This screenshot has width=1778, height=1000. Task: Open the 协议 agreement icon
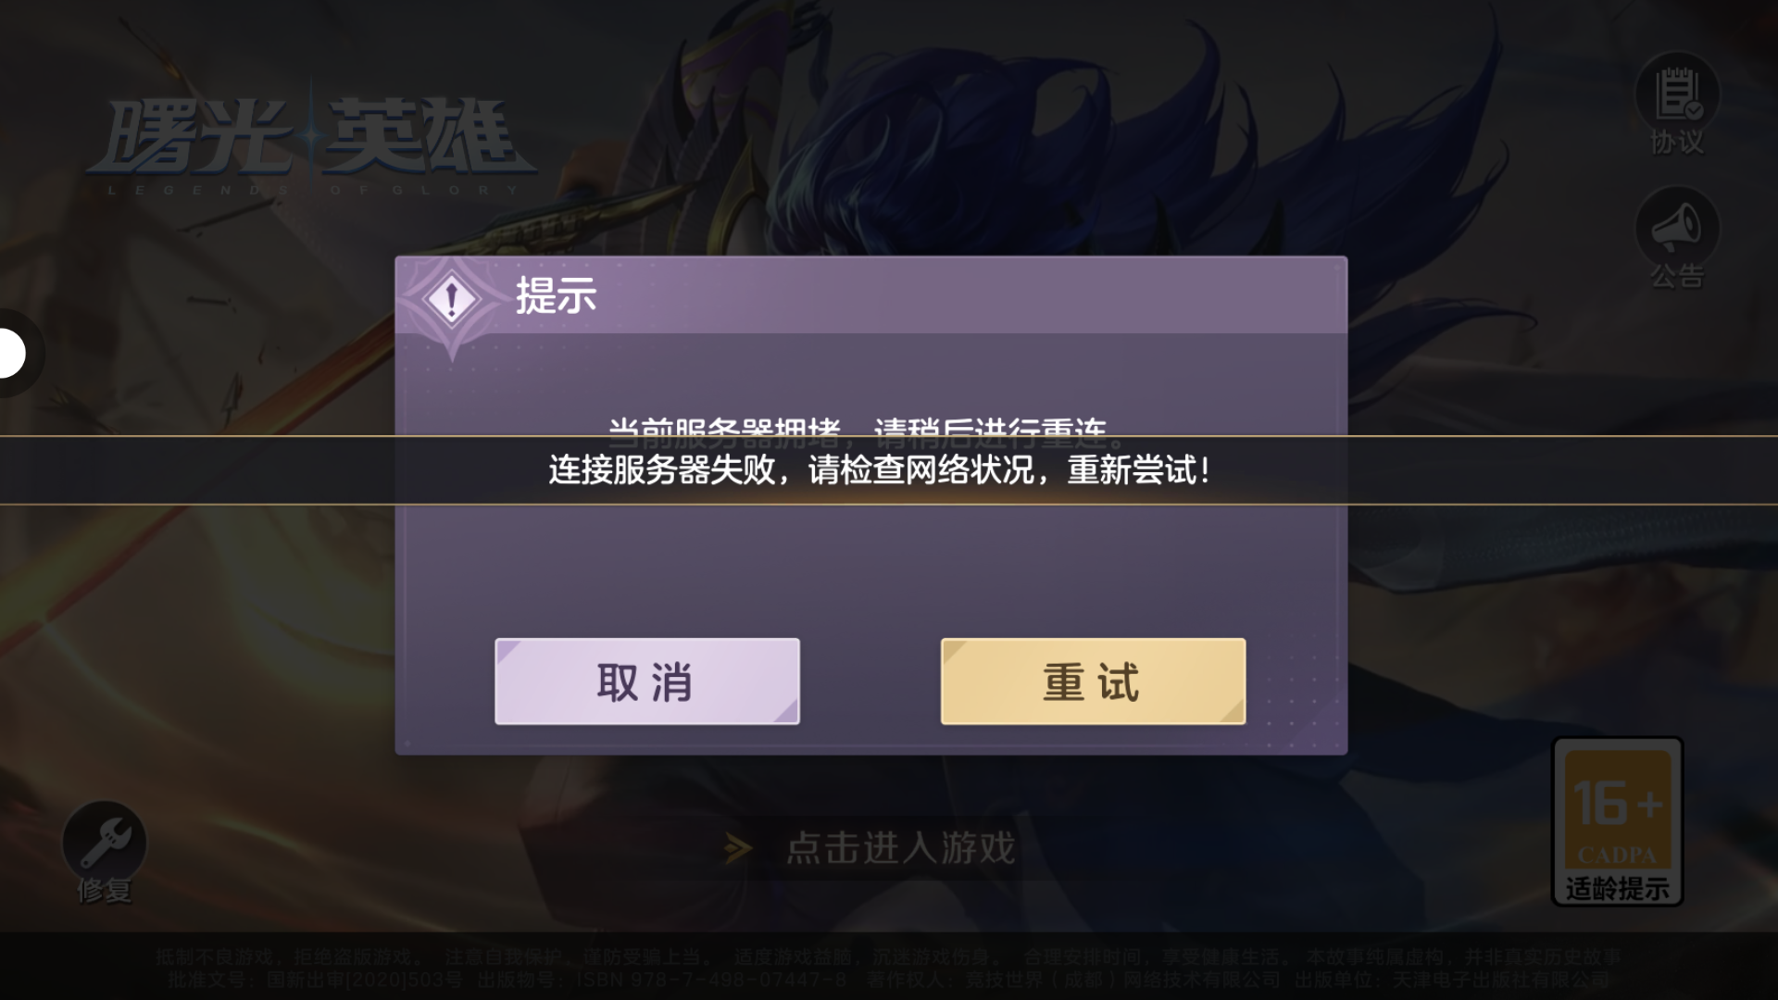[1676, 104]
